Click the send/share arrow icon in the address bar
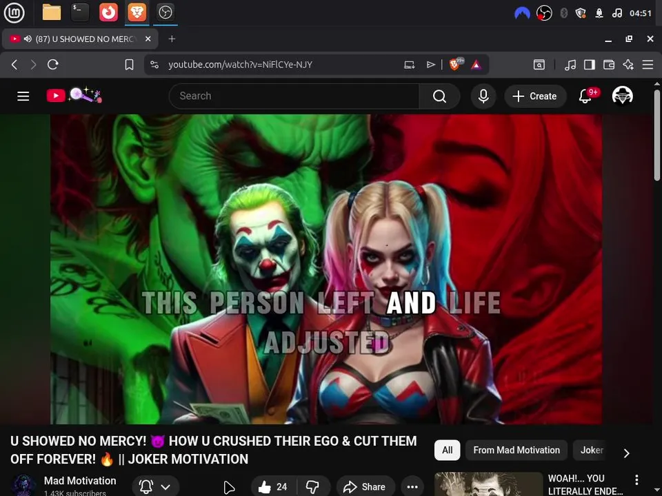 click(x=430, y=65)
